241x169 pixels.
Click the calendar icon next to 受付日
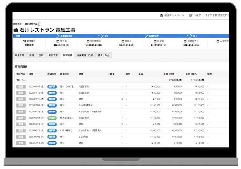(58, 41)
